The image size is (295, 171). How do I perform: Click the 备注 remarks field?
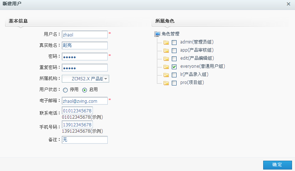84,140
